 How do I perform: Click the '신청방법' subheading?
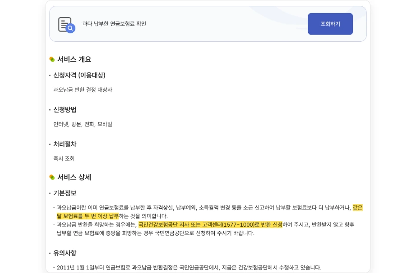(65, 110)
